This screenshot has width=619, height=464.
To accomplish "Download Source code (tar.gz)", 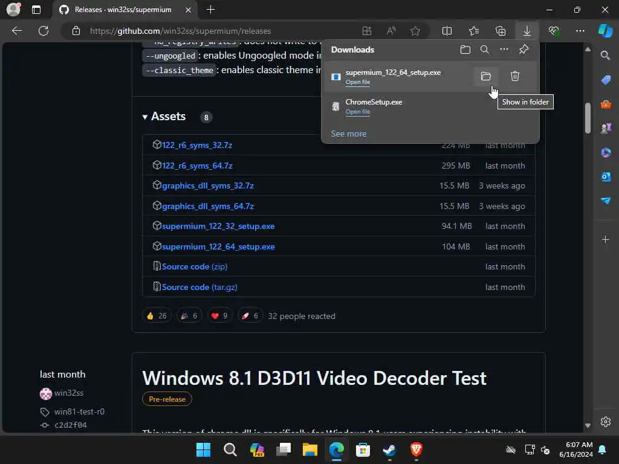I will pyautogui.click(x=199, y=287).
